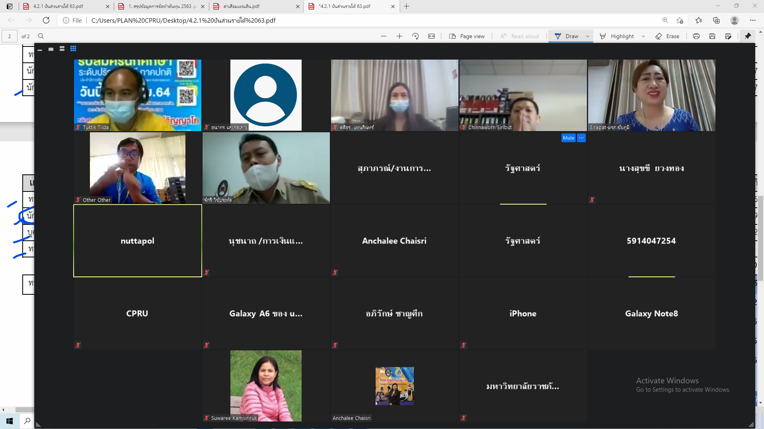The height and width of the screenshot is (429, 764).
Task: Click the page number input field
Action: pyautogui.click(x=10, y=36)
